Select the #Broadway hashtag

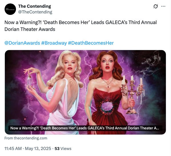click(54, 43)
